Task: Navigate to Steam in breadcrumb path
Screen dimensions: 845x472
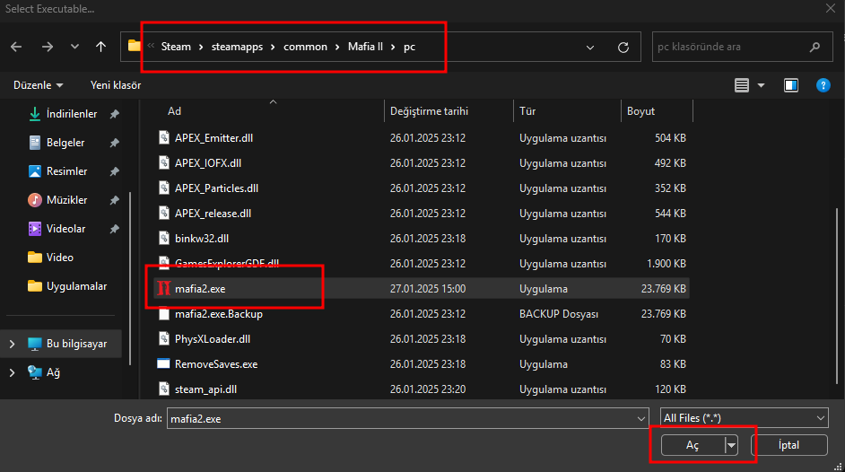Action: (x=176, y=47)
